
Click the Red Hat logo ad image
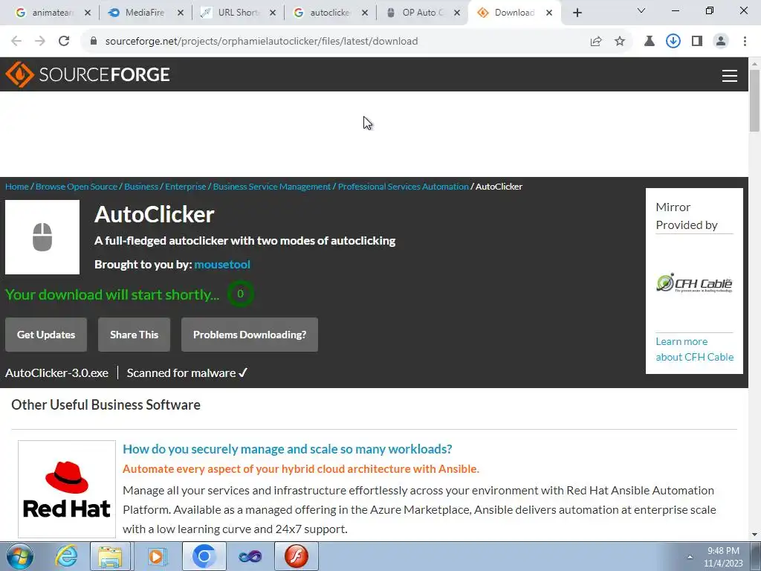tap(67, 489)
